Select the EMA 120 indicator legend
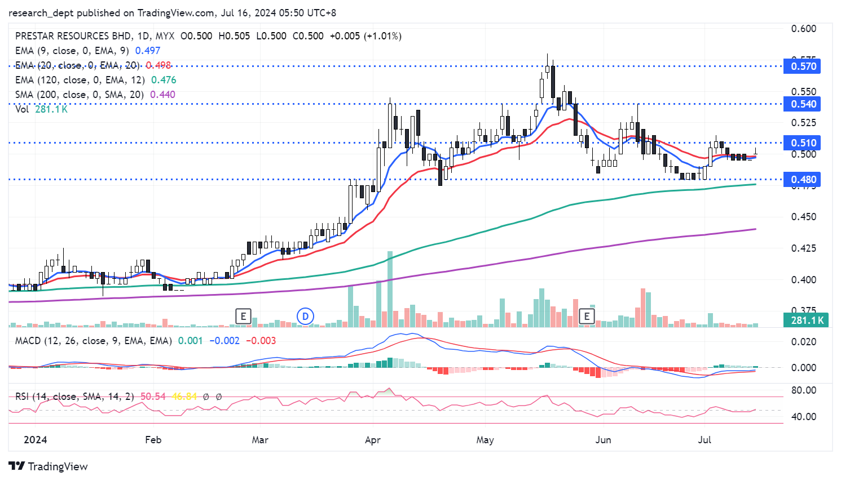Screen dimensions: 841x481 [80, 80]
